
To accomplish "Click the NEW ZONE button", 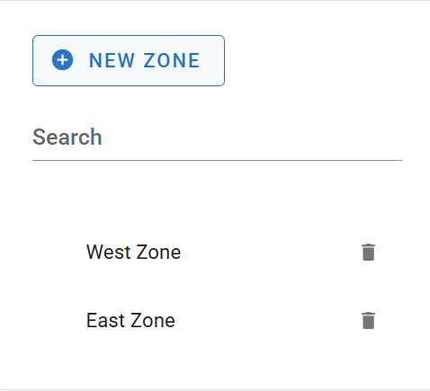I will click(x=129, y=60).
